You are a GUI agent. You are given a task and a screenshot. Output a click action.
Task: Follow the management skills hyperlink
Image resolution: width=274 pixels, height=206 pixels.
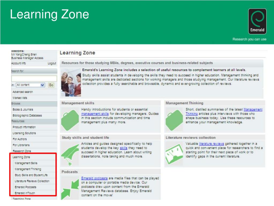tap(95, 114)
